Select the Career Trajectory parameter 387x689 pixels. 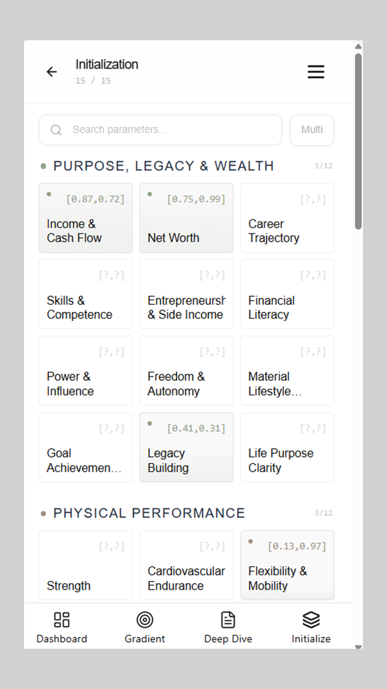tap(287, 218)
